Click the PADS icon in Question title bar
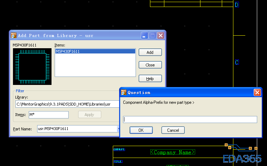The width and height of the screenshot is (267, 166). click(124, 92)
